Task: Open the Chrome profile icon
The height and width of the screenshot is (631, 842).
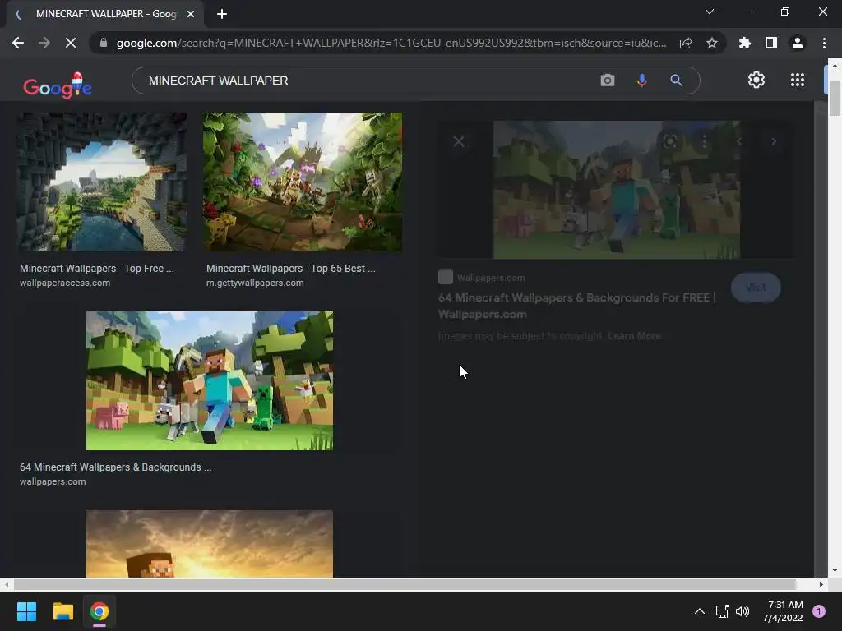Action: click(x=798, y=43)
